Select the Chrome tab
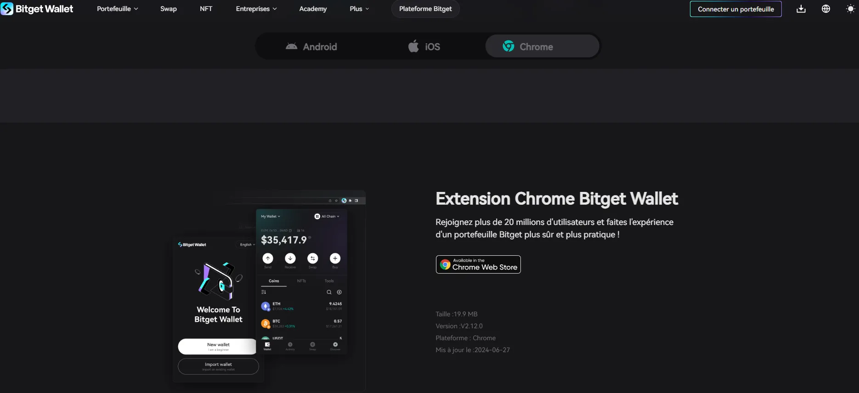Viewport: 859px width, 393px height. pos(542,46)
